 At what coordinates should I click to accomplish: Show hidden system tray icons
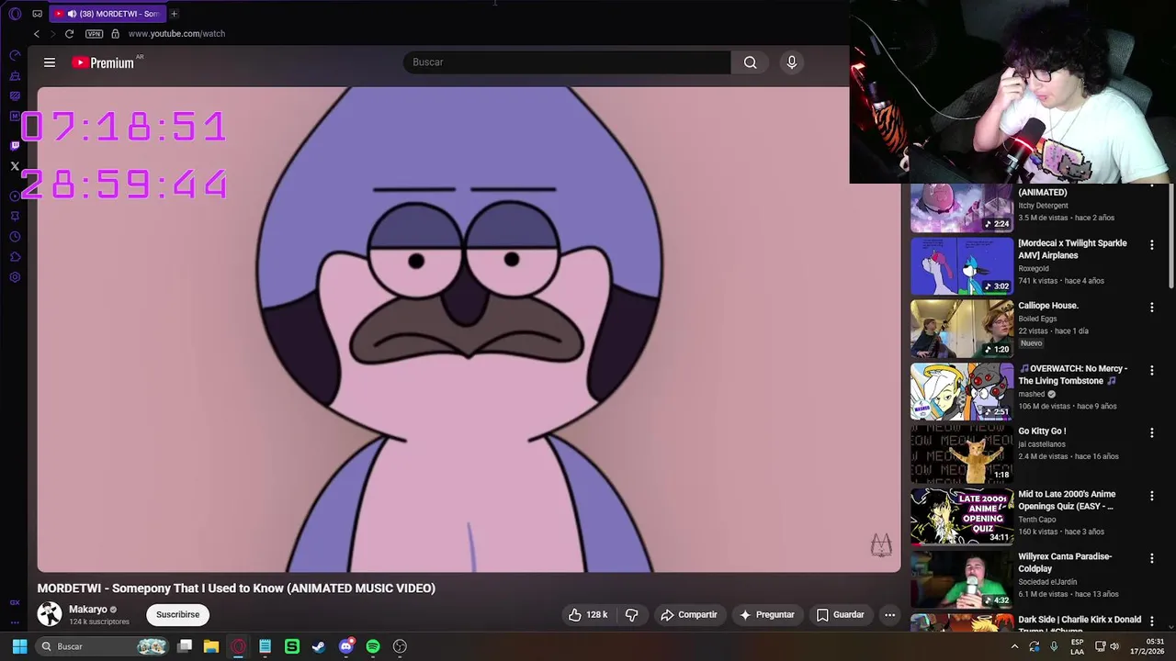[x=1014, y=646]
